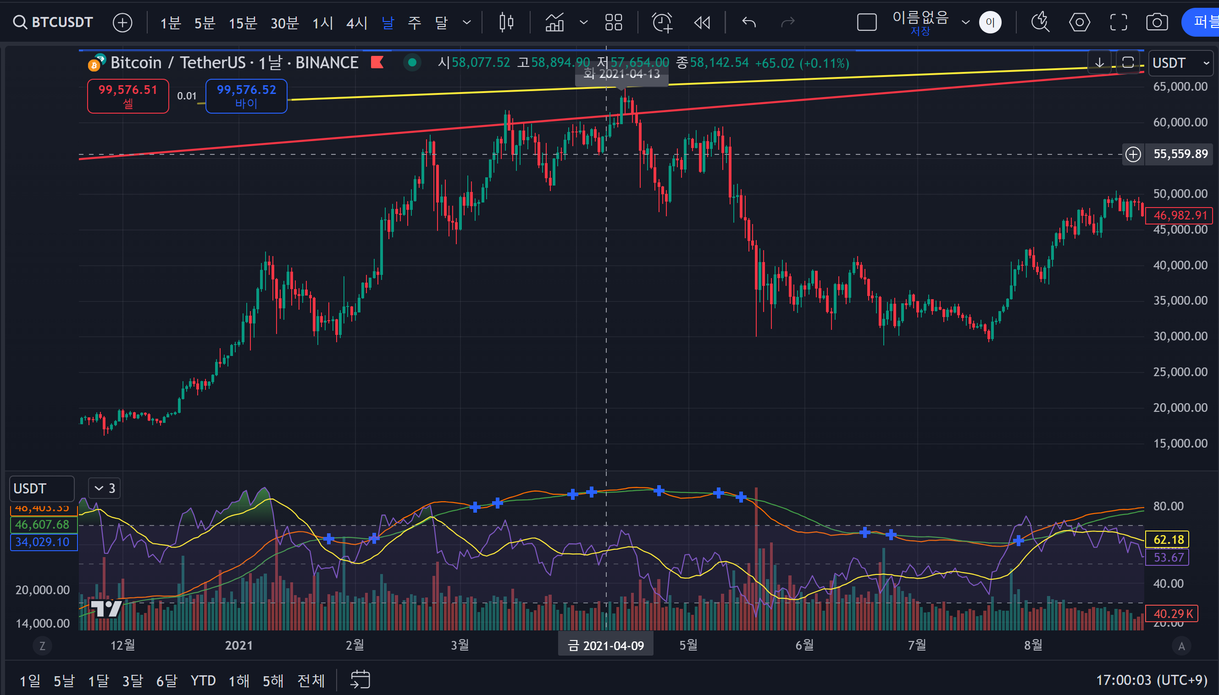
Task: Select the 4시 timeframe
Action: coord(356,22)
